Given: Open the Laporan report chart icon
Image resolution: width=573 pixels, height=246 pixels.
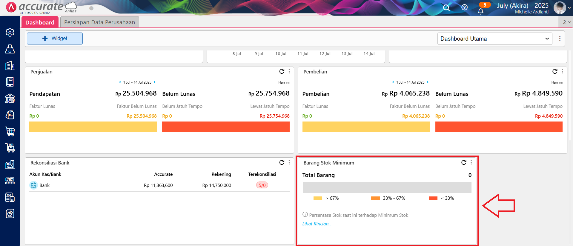Looking at the screenshot, I should [x=10, y=213].
